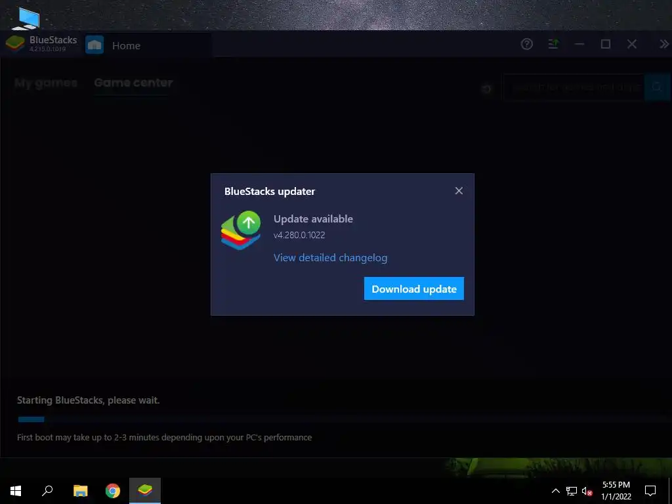
Task: Click the BlueStacks updater logo icon
Action: [241, 230]
